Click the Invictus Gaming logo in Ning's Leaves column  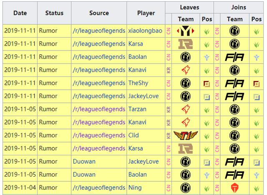tap(185, 188)
